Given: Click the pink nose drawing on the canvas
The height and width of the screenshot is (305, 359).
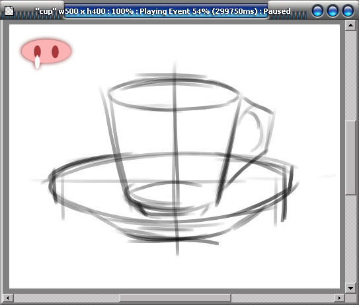Looking at the screenshot, I should tap(46, 51).
